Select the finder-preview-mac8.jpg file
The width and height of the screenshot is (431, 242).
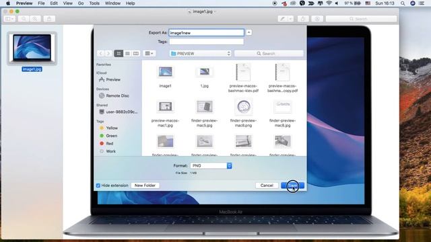(283, 106)
